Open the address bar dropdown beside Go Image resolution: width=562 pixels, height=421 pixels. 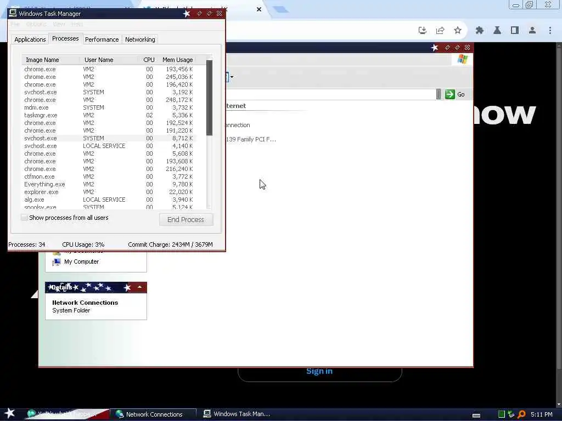coord(439,94)
